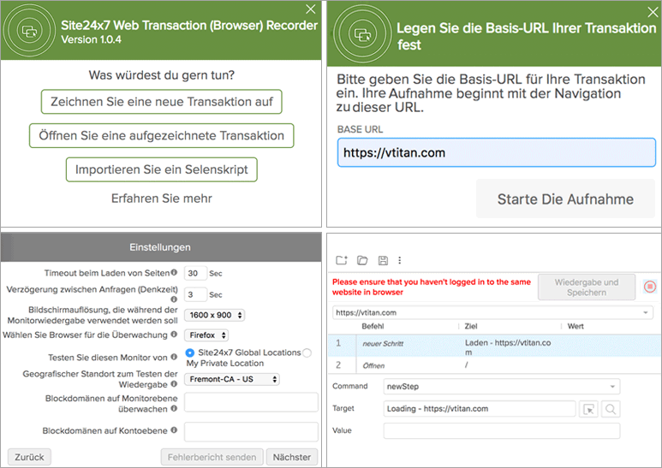The height and width of the screenshot is (468, 662).
Task: Open the Fremont-CA - US location dropdown
Action: 232,379
